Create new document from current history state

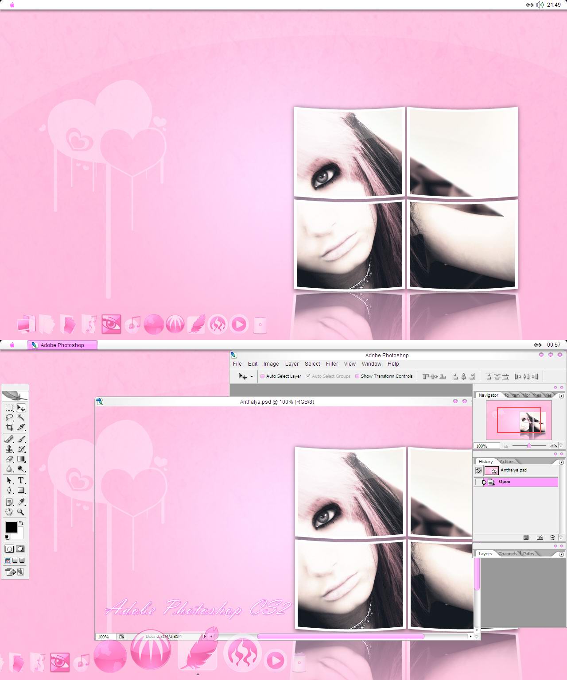[526, 537]
